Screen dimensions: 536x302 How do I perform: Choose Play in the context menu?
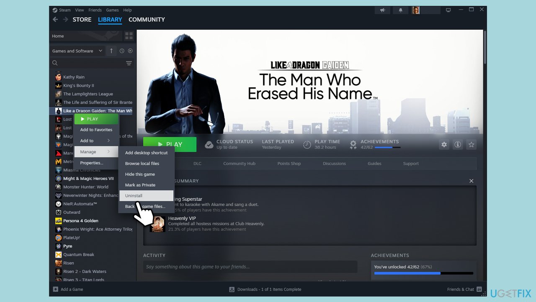96,119
